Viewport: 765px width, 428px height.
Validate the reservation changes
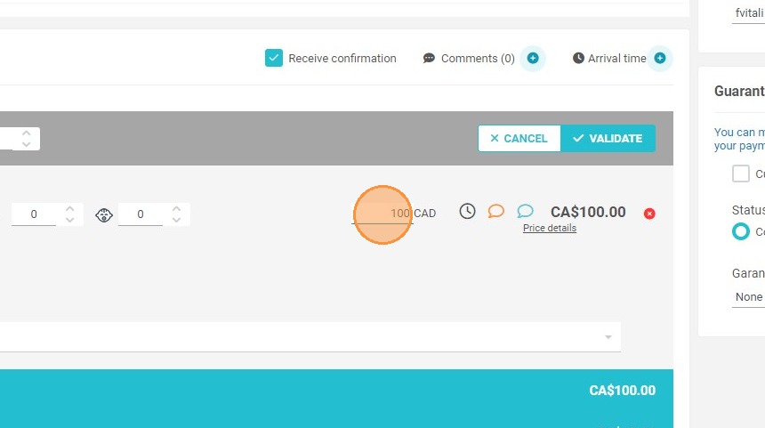[x=608, y=138]
